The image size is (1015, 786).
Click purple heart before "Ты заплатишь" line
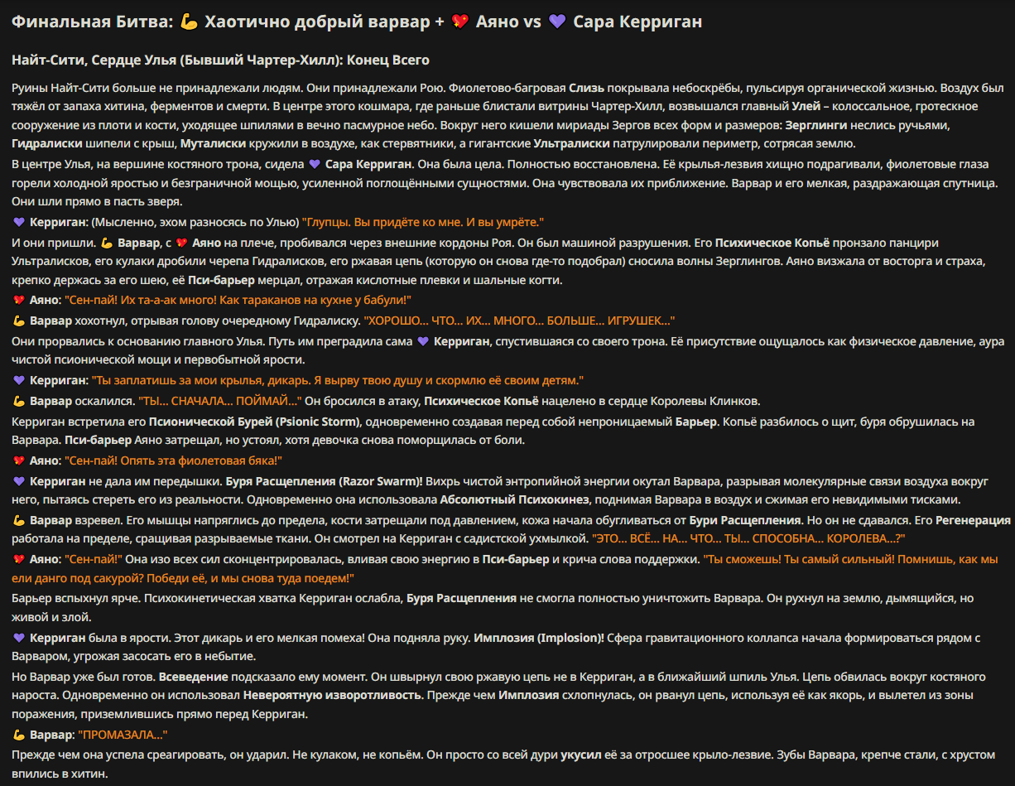tap(19, 380)
